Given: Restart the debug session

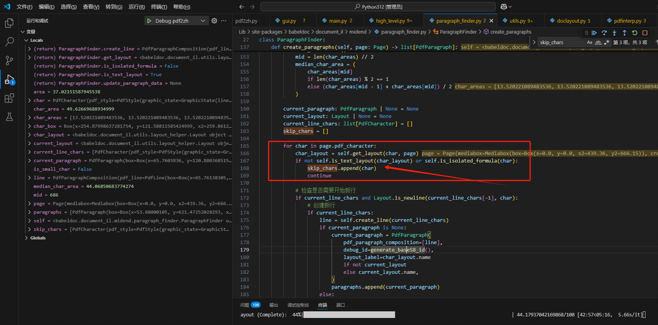Looking at the screenshot, I should [635, 33].
